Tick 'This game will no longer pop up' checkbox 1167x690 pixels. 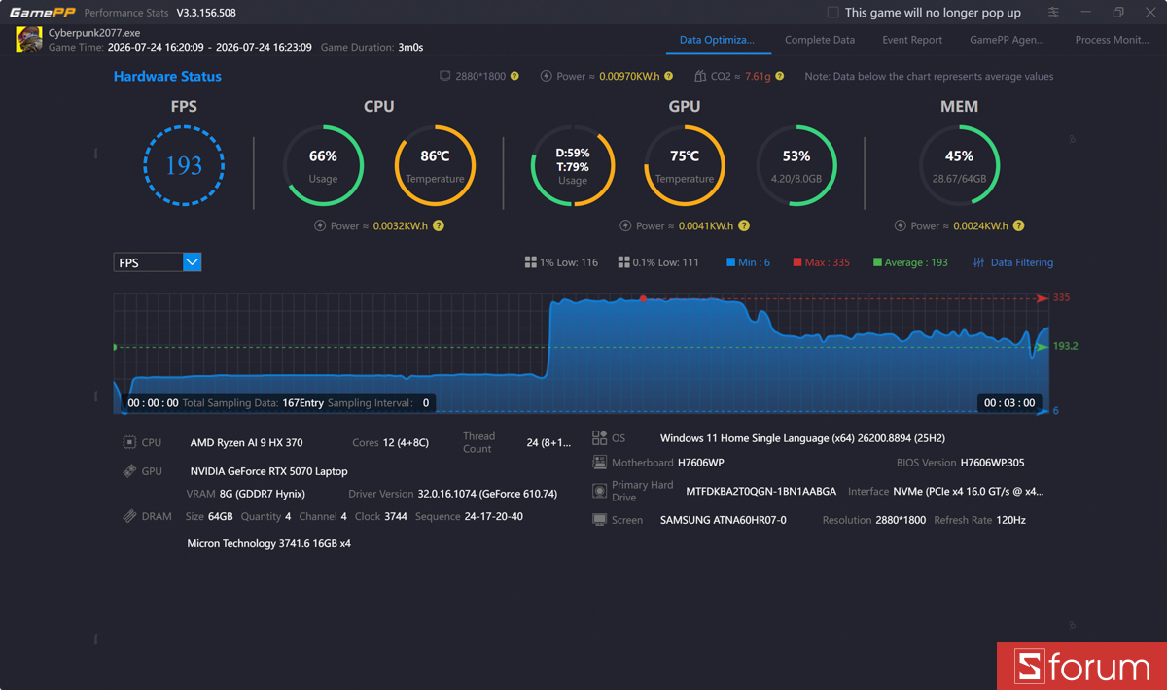(832, 13)
